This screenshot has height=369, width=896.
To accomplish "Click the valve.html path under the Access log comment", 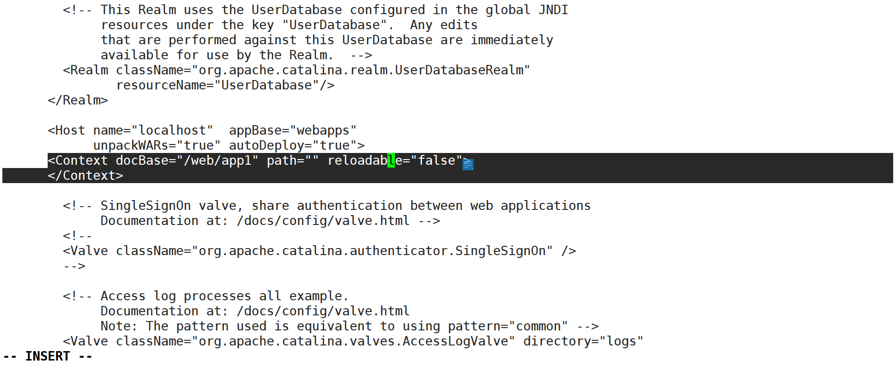I will [x=323, y=311].
